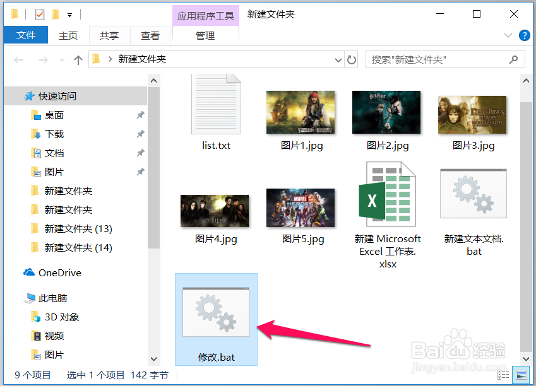Click the OneDrive cloud icon
Viewport: 536px width, 386px height.
pos(29,272)
